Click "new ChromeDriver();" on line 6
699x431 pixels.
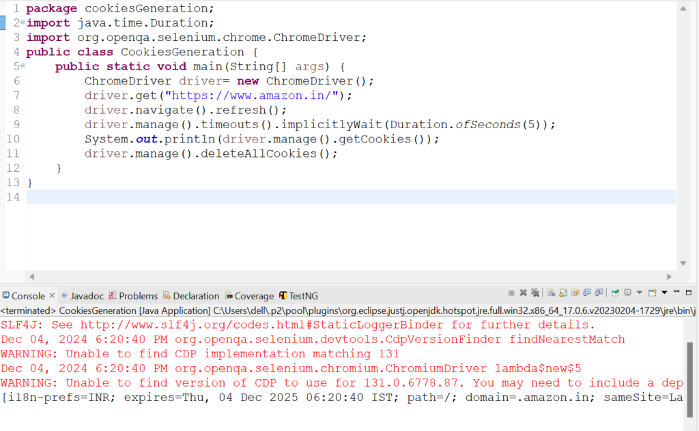305,81
